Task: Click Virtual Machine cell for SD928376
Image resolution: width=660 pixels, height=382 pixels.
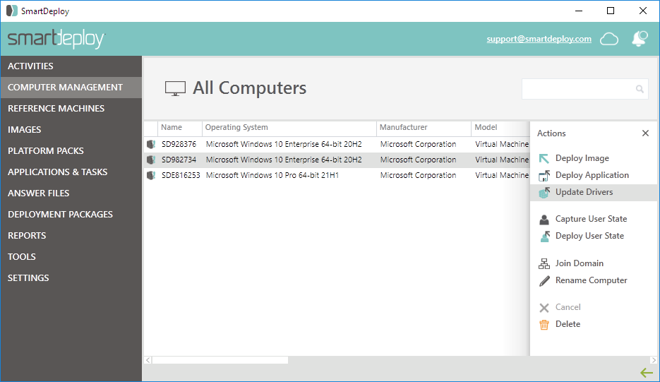Action: (502, 145)
